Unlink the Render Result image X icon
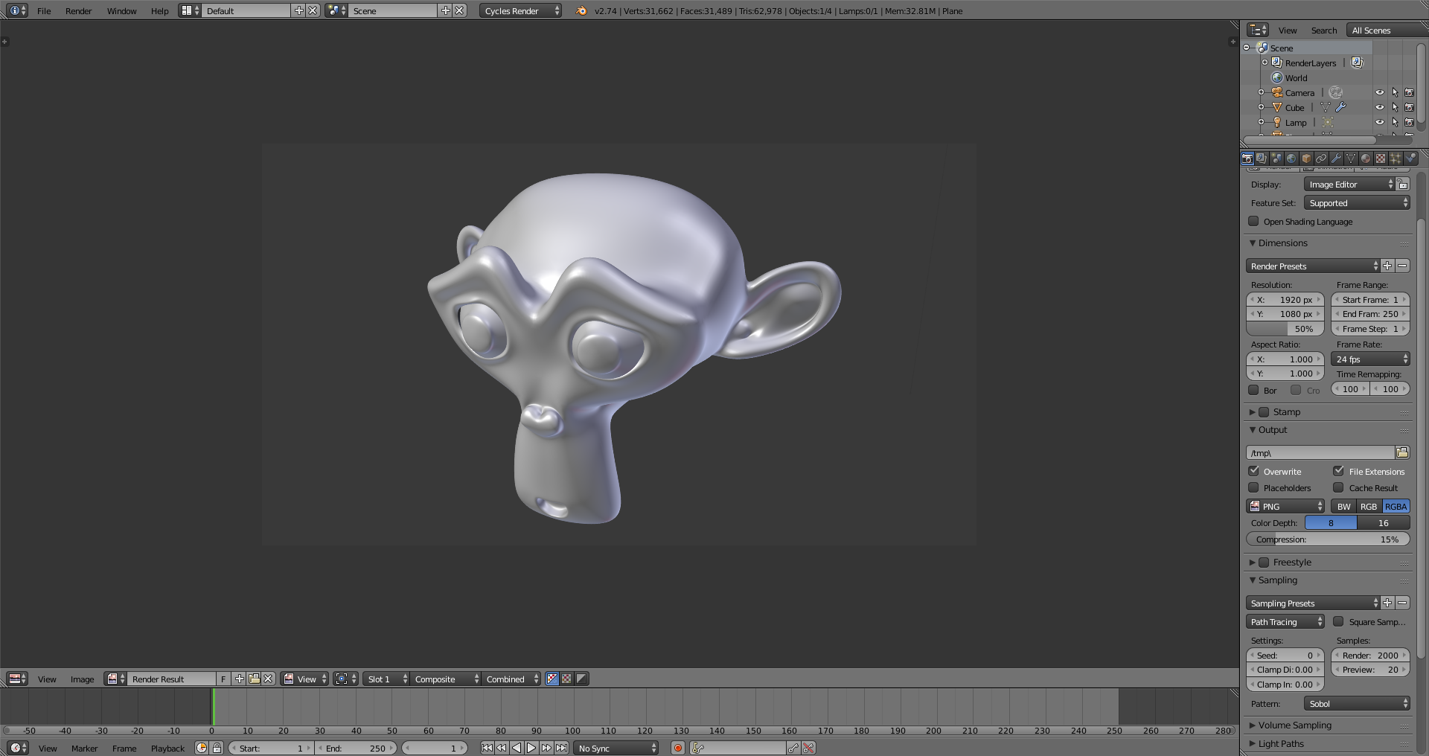The width and height of the screenshot is (1429, 756). point(269,679)
